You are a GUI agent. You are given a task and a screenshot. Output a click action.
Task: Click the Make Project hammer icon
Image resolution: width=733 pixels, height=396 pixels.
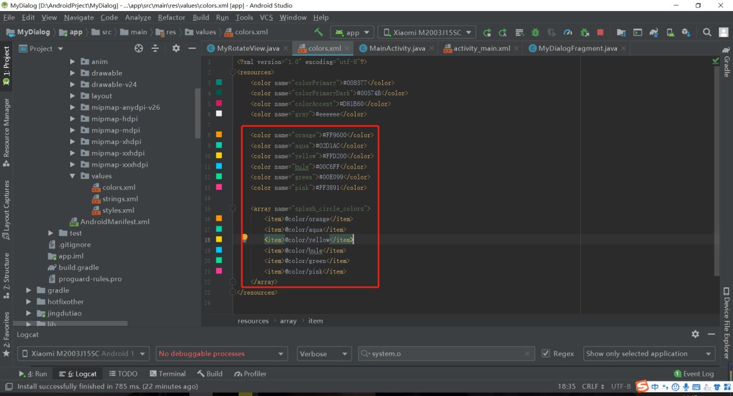click(x=319, y=32)
